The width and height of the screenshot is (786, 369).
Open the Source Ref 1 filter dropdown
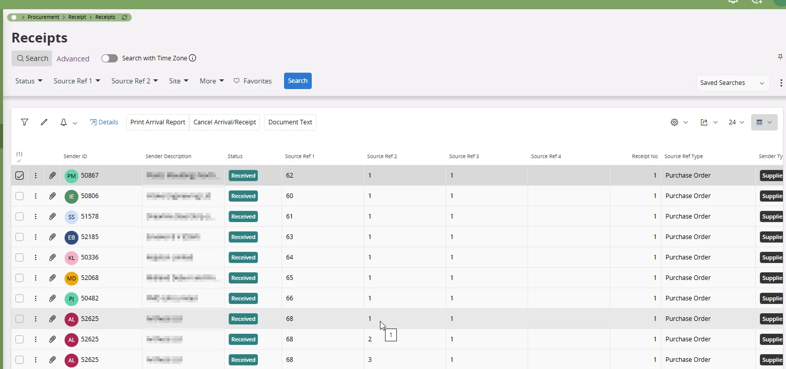77,81
